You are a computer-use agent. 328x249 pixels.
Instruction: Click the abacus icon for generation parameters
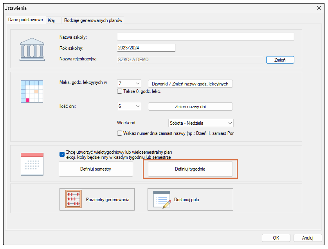pyautogui.click(x=73, y=199)
